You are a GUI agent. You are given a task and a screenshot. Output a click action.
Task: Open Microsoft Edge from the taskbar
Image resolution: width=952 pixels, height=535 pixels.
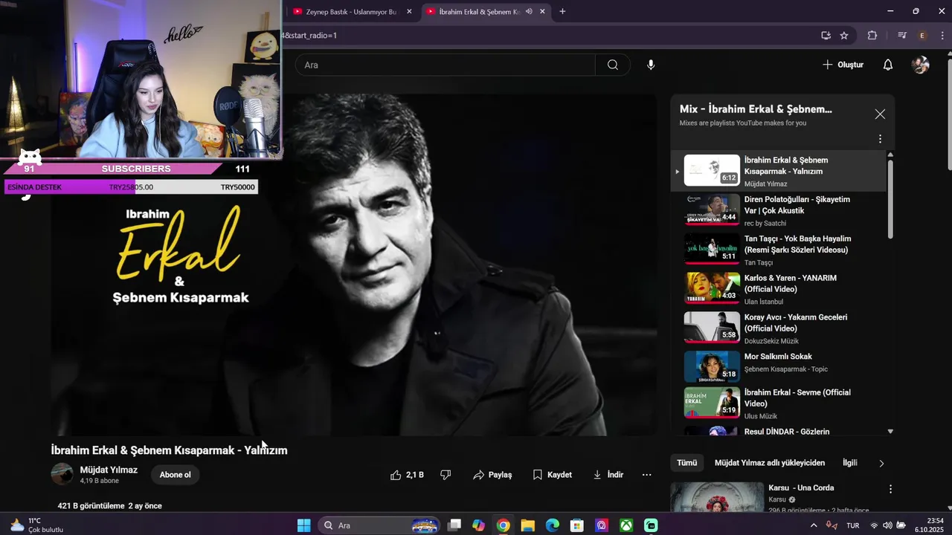[552, 525]
